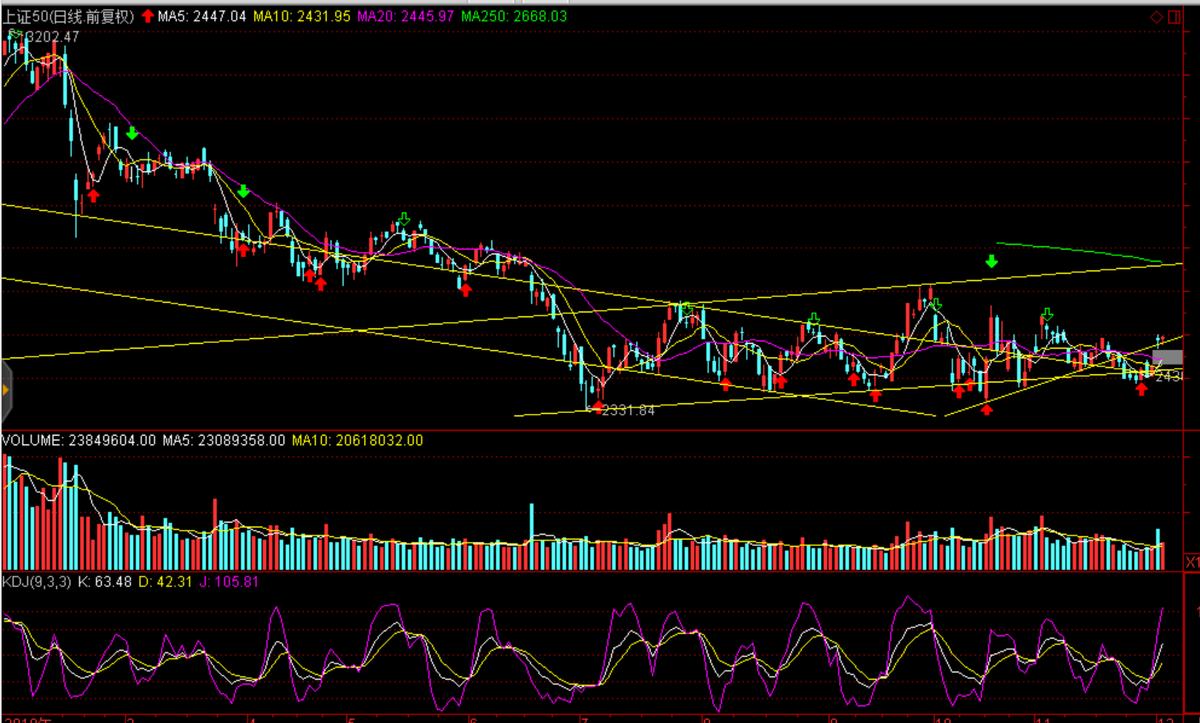This screenshot has height=723, width=1200.
Task: Open the KDJ(9,3,3) indicator label
Action: (x=36, y=581)
